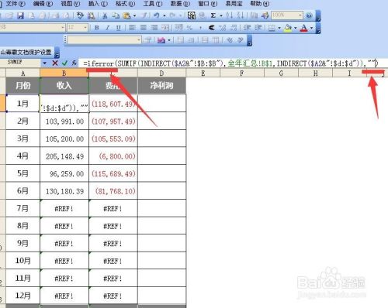Screen dimensions: 388x308
Task: Click the Save icon in the toolbar
Action: coord(20,15)
